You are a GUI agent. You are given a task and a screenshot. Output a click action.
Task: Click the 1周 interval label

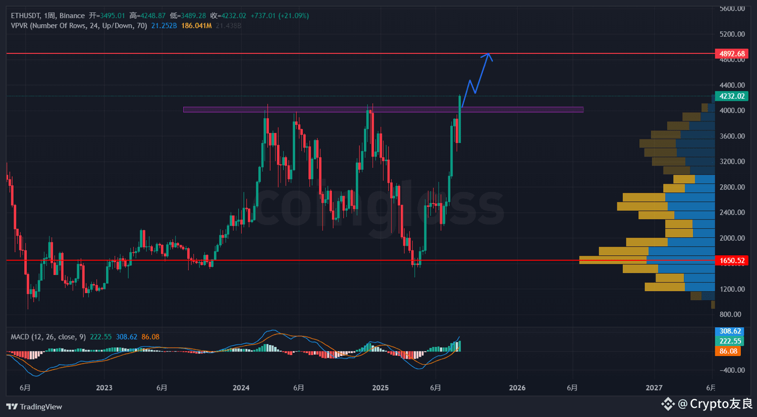[x=50, y=16]
